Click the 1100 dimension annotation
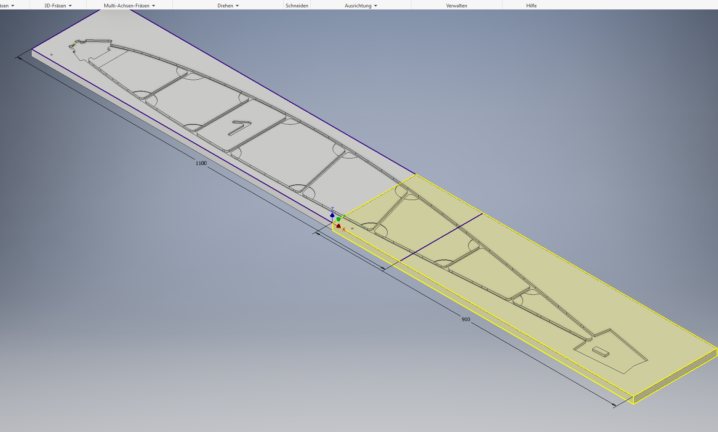The width and height of the screenshot is (718, 432). click(201, 163)
